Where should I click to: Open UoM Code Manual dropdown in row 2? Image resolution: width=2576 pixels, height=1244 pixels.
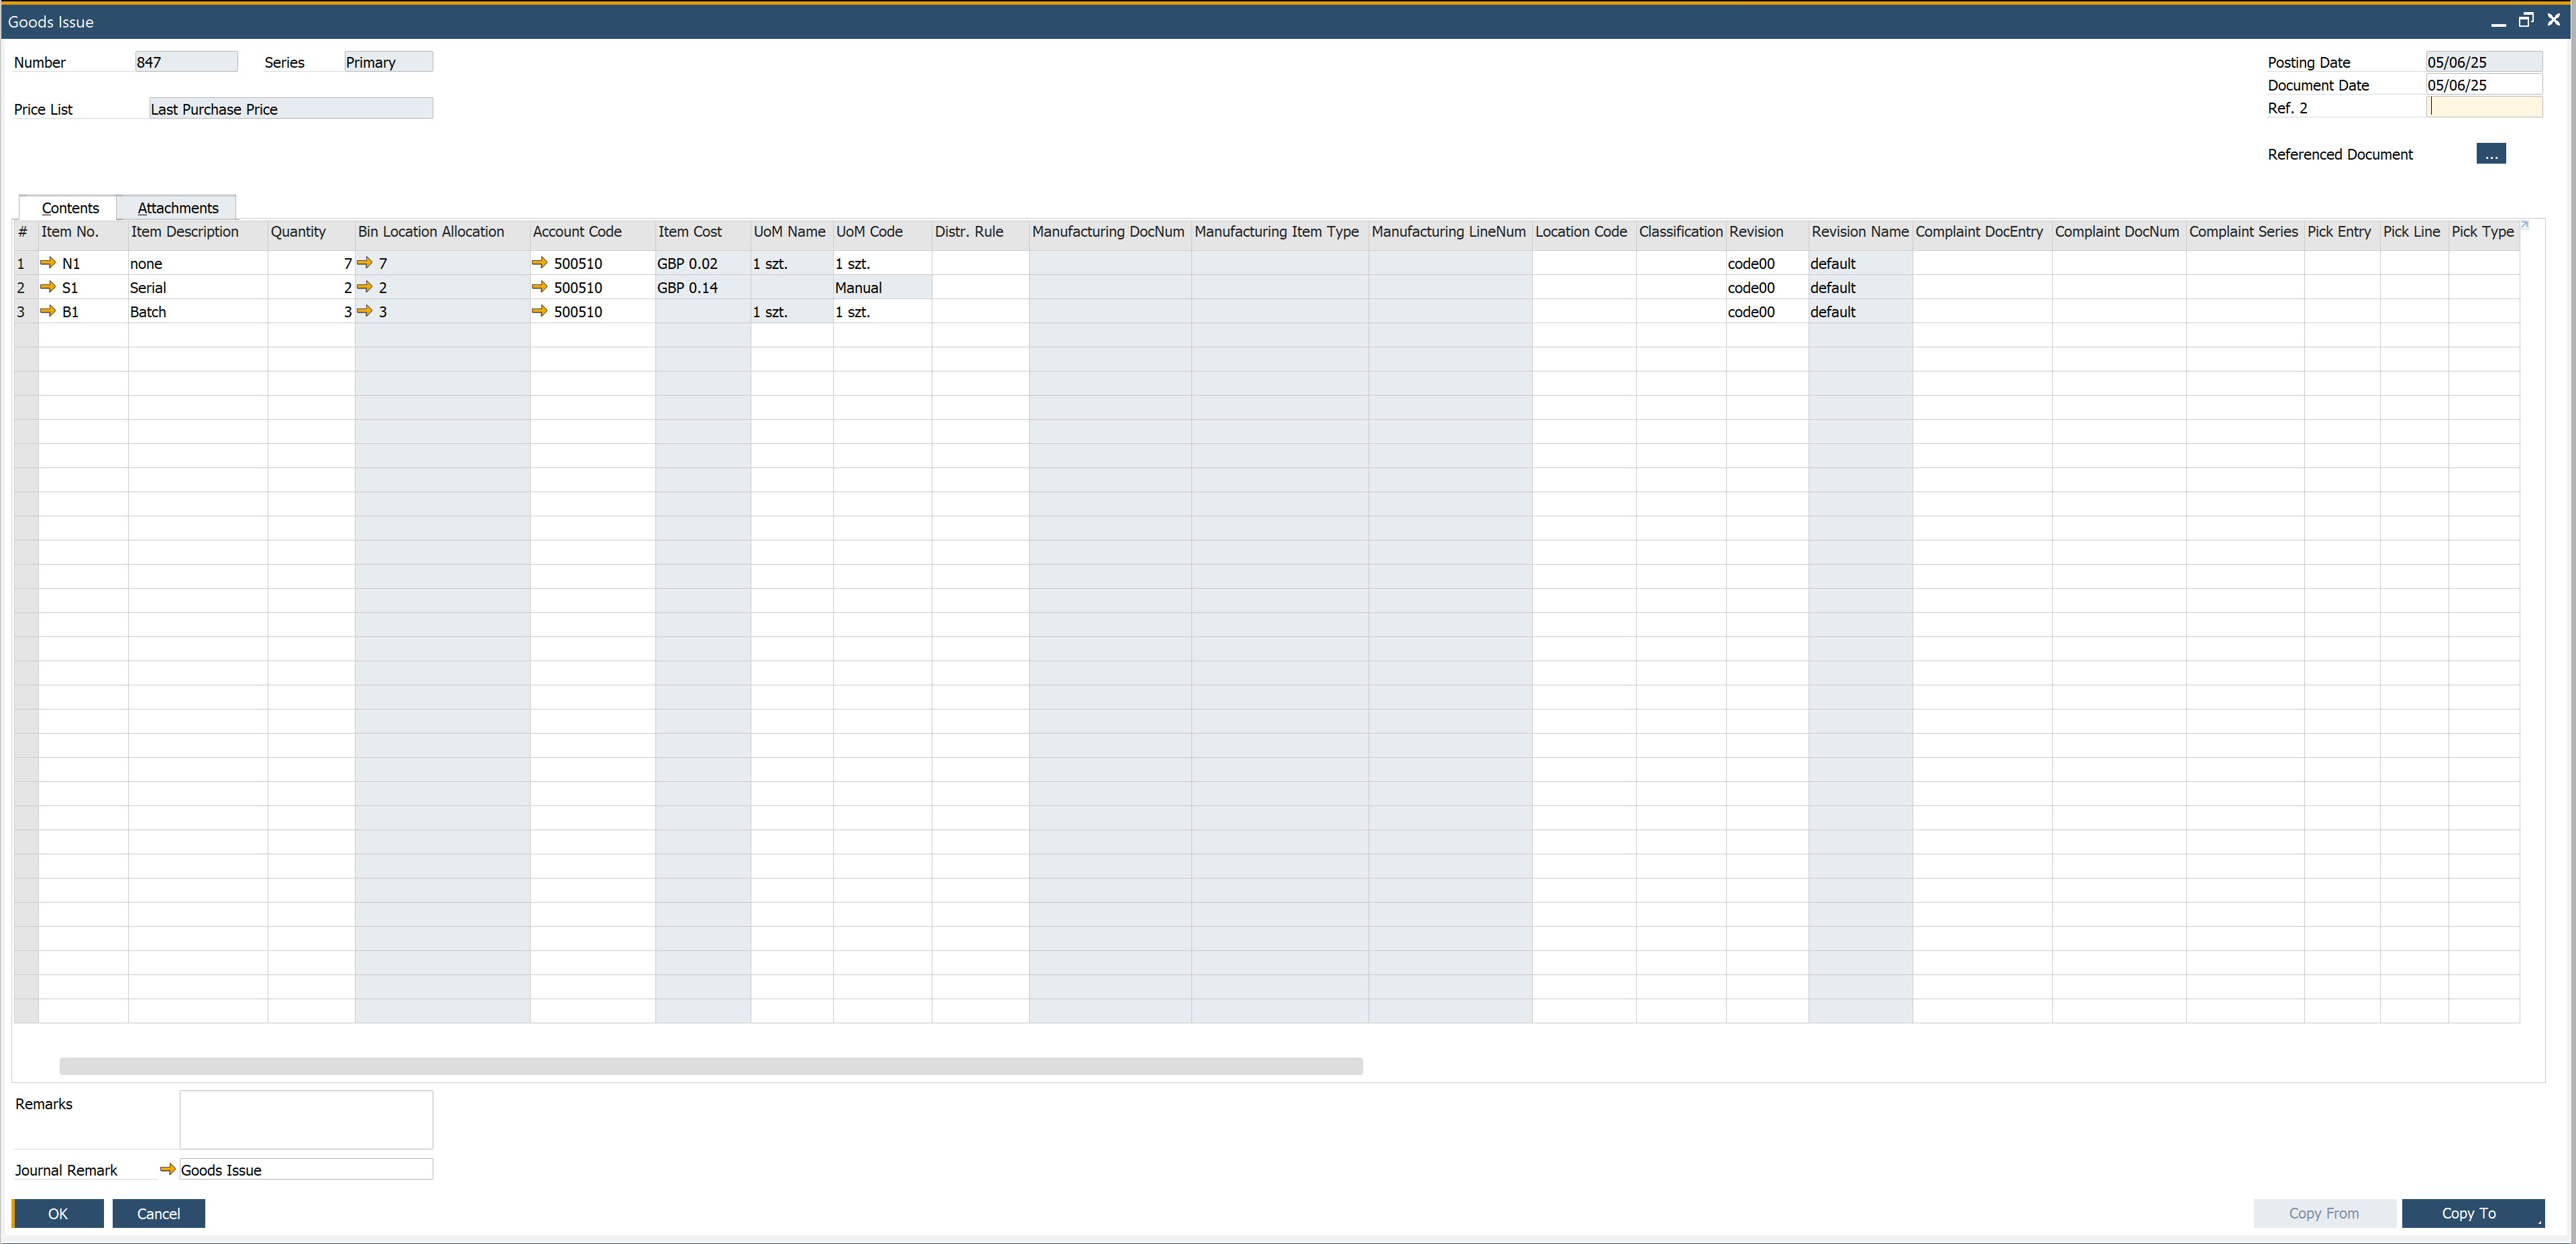[881, 287]
